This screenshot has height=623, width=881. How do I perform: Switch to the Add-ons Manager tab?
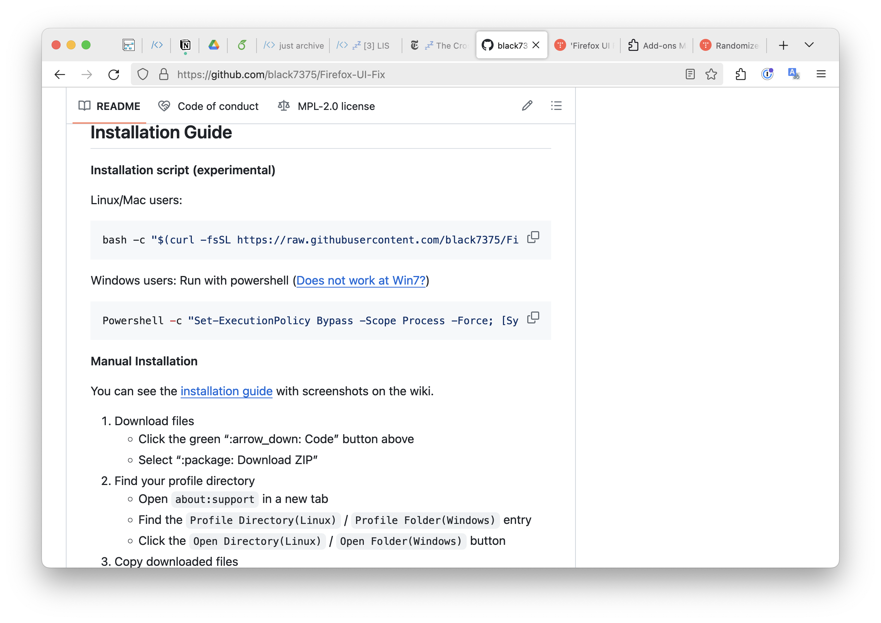[657, 45]
